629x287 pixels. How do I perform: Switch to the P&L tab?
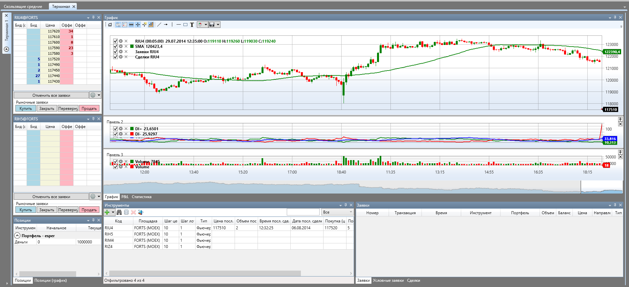tap(125, 197)
